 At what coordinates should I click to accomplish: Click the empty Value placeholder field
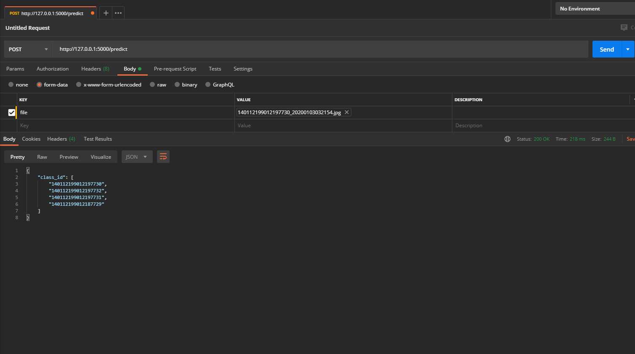[x=343, y=126]
